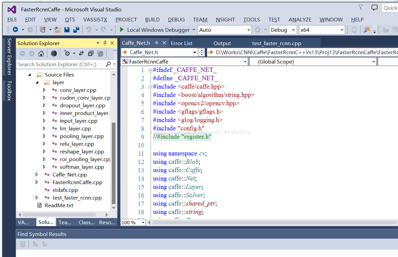Click the Save All toolbar icon
The height and width of the screenshot is (257, 398).
coord(76,30)
